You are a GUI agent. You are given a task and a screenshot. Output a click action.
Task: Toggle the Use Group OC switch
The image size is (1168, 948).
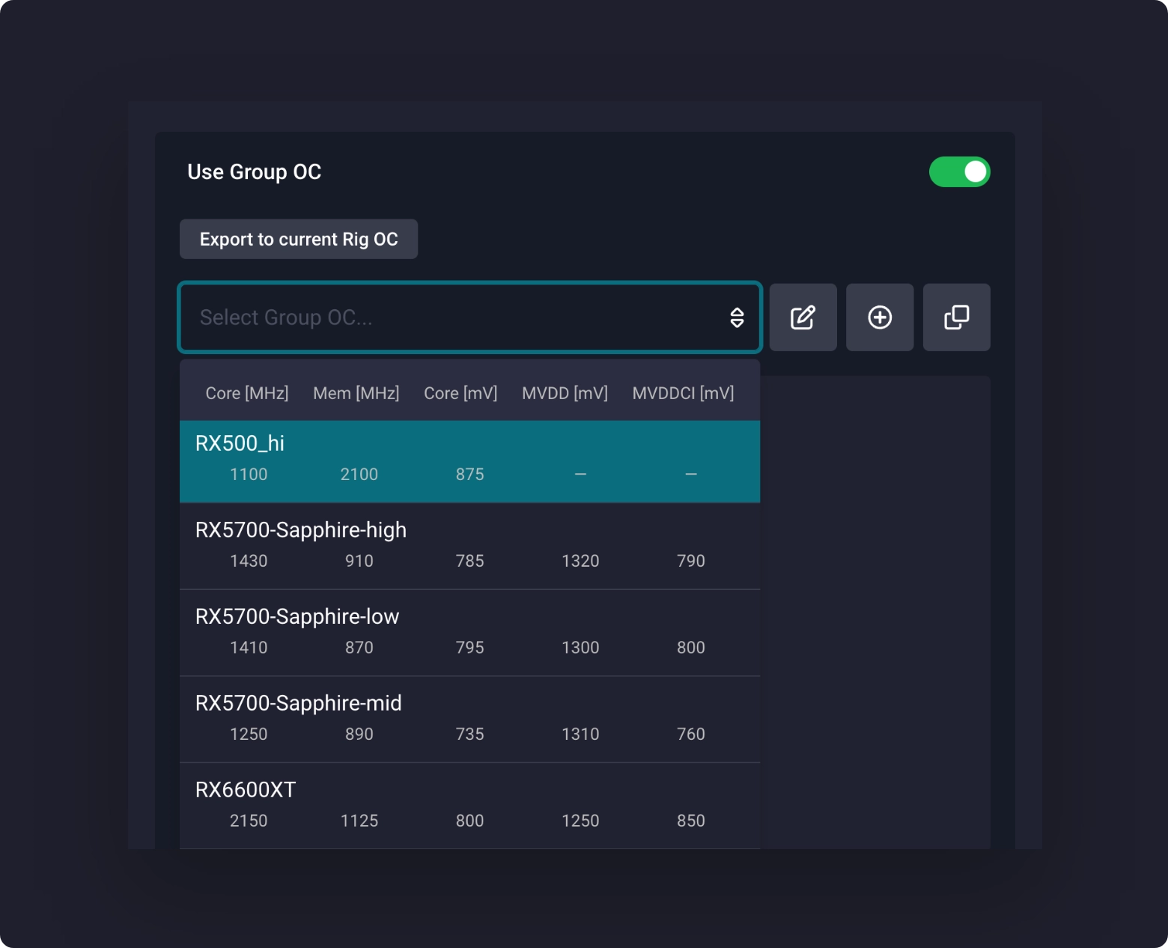coord(959,172)
